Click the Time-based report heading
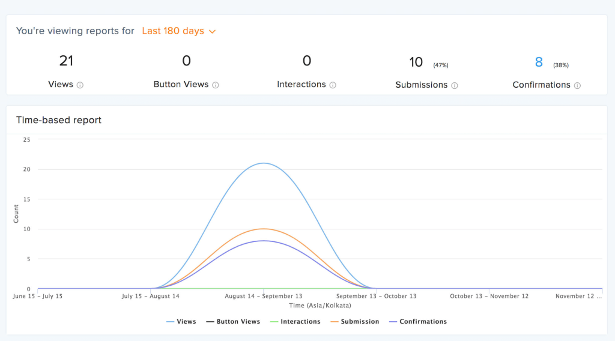This screenshot has height=341, width=615. point(59,120)
